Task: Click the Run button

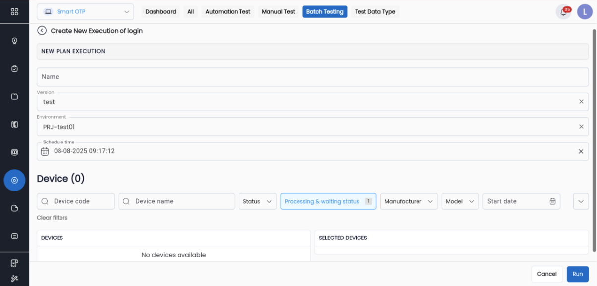Action: (x=577, y=274)
